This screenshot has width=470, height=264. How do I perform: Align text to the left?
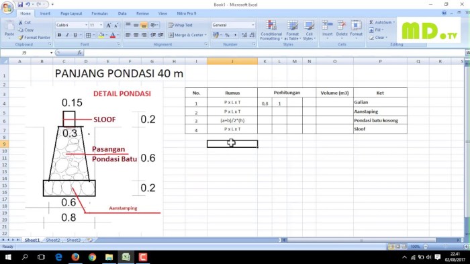point(128,35)
